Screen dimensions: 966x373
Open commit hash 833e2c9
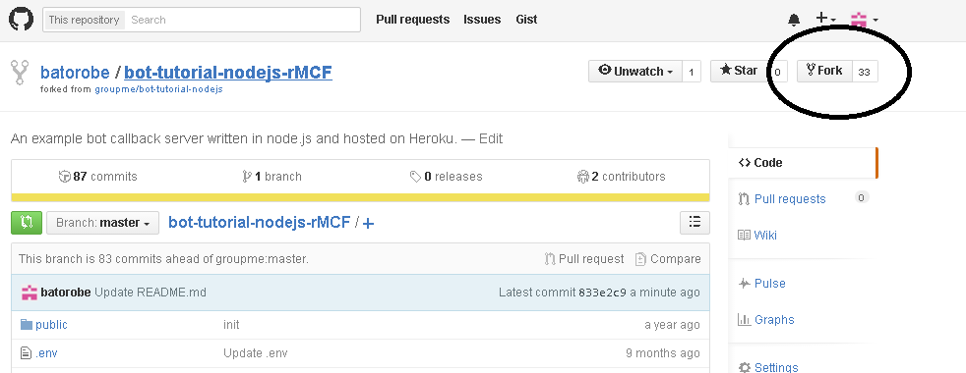[x=602, y=293]
